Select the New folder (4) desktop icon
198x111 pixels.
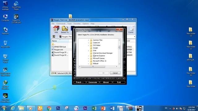click(x=191, y=72)
